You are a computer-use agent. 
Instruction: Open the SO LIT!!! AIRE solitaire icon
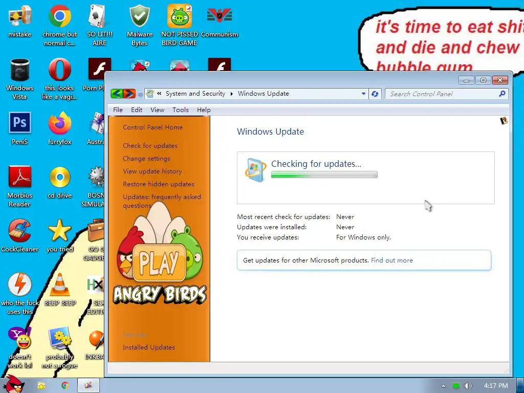[x=99, y=25]
